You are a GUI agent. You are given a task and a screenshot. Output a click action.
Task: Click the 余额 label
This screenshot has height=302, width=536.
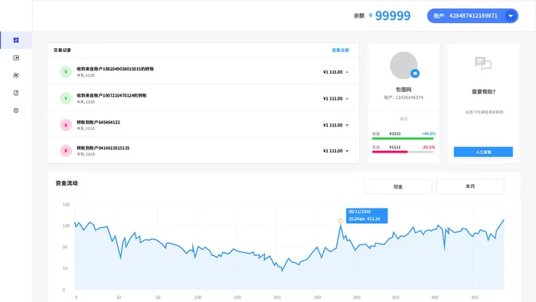[x=359, y=16]
